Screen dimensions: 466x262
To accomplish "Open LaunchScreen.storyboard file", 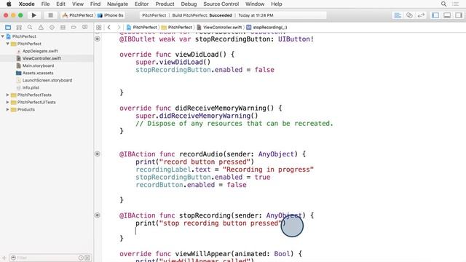I will tap(47, 80).
